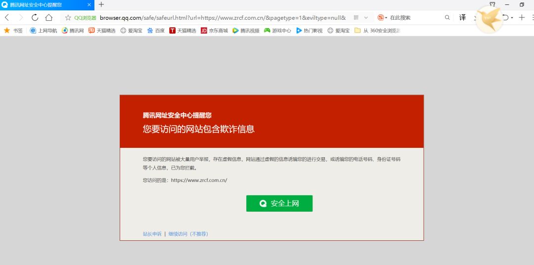The image size is (534, 265).
Task: Expand the address bar dropdown chevron
Action: click(366, 17)
